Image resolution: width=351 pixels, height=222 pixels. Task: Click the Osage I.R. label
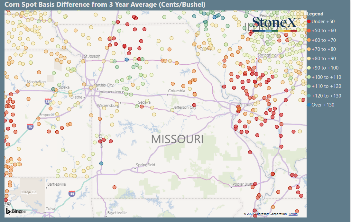28,192
